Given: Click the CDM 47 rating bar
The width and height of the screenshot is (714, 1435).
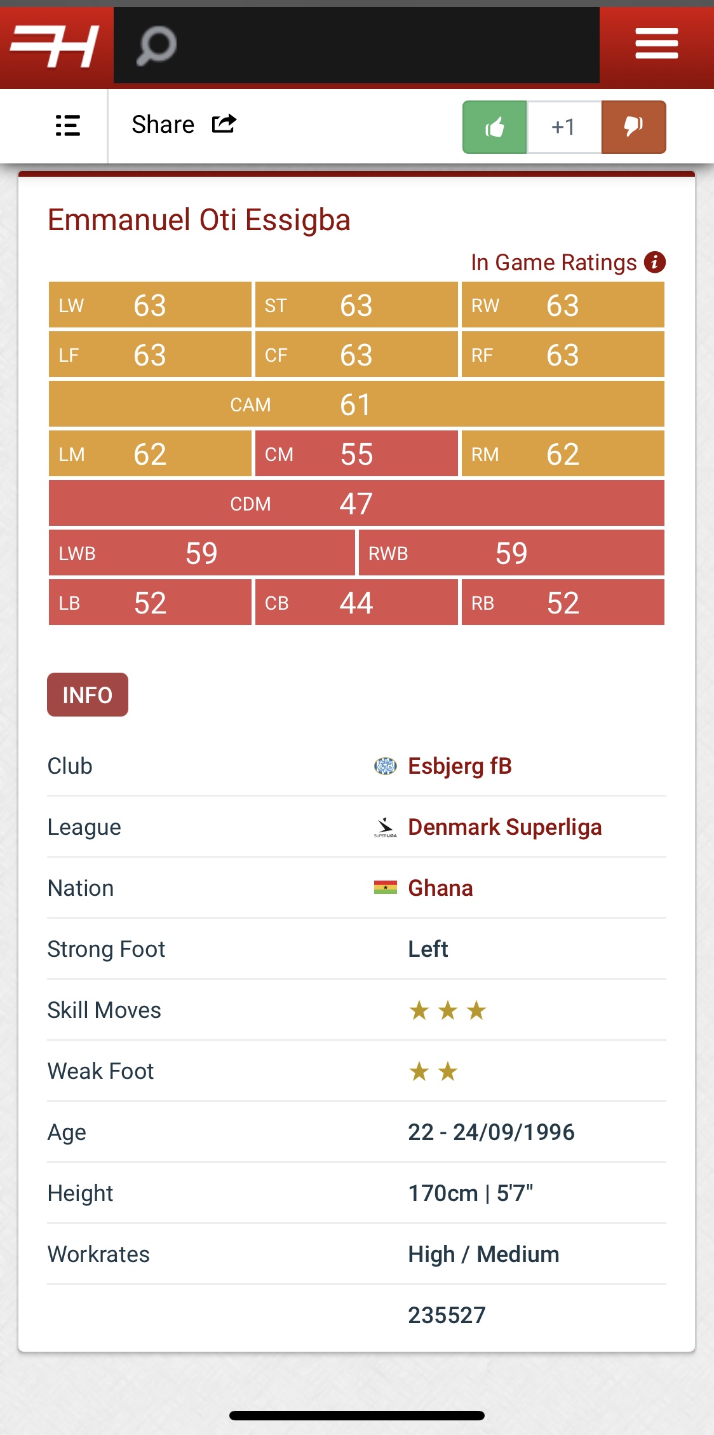Looking at the screenshot, I should (x=356, y=504).
